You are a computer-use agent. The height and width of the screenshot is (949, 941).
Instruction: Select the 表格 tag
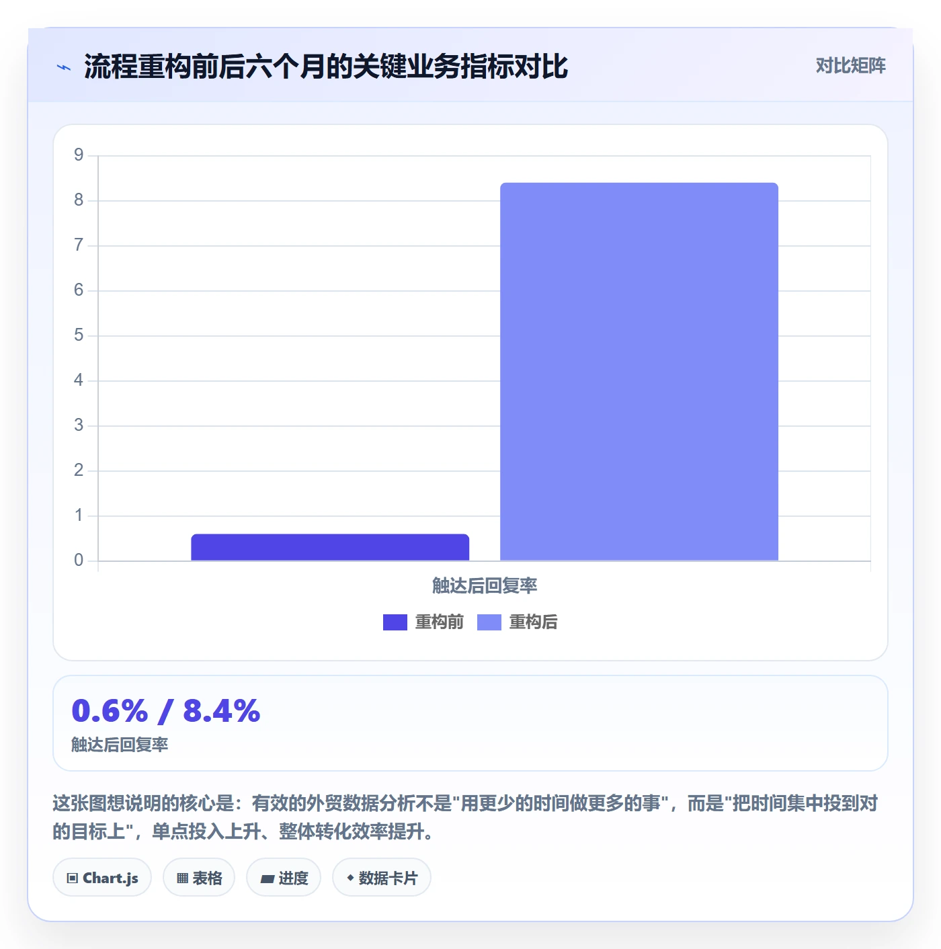199,878
